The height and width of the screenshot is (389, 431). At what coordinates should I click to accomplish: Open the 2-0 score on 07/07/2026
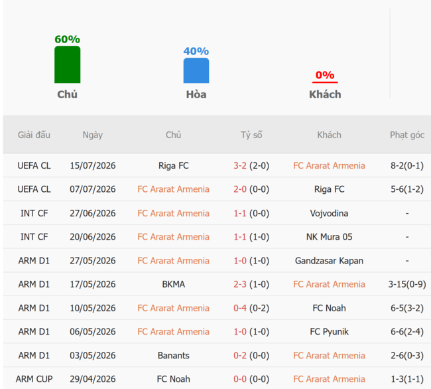240,189
